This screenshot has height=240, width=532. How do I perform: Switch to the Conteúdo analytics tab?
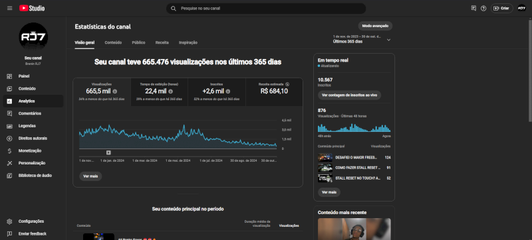click(x=113, y=42)
